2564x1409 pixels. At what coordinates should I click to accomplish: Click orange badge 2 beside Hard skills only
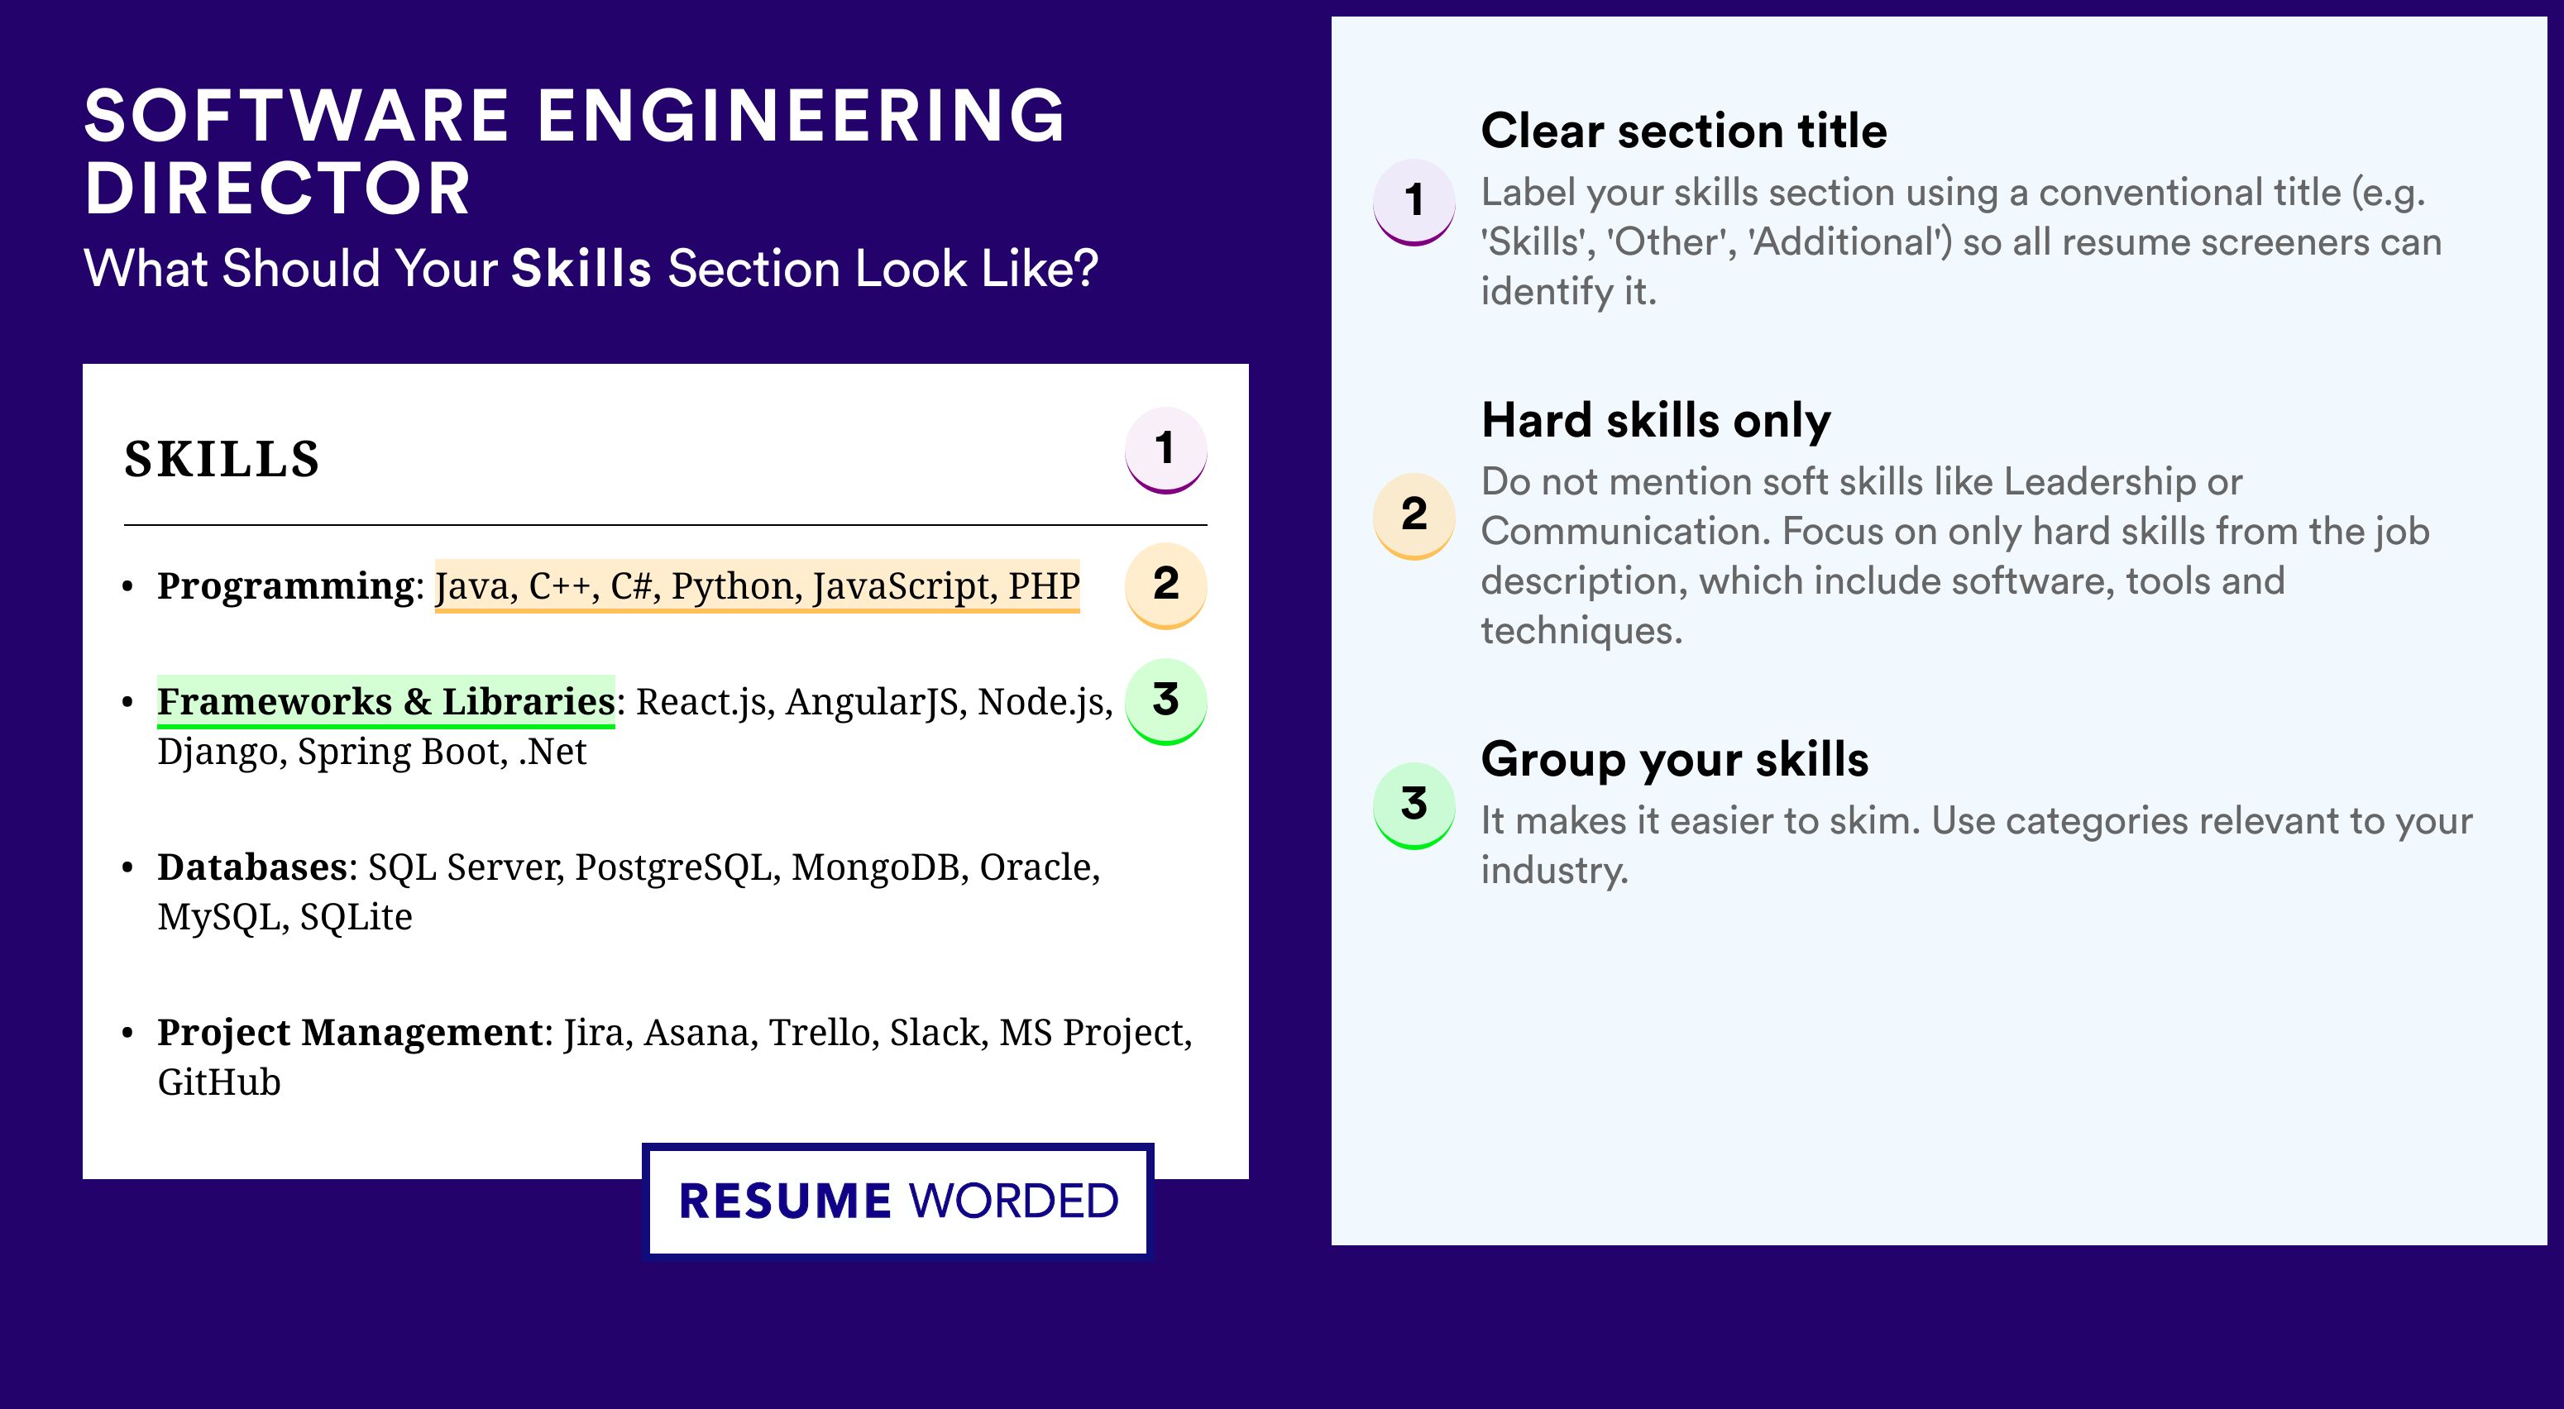pyautogui.click(x=1414, y=515)
